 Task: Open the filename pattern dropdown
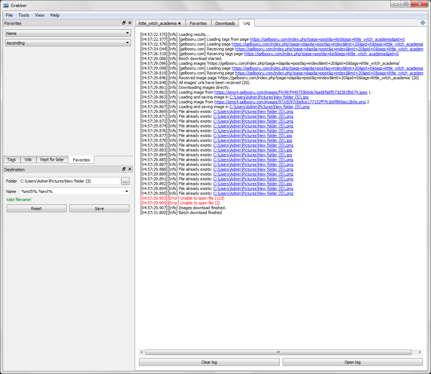tap(127, 191)
